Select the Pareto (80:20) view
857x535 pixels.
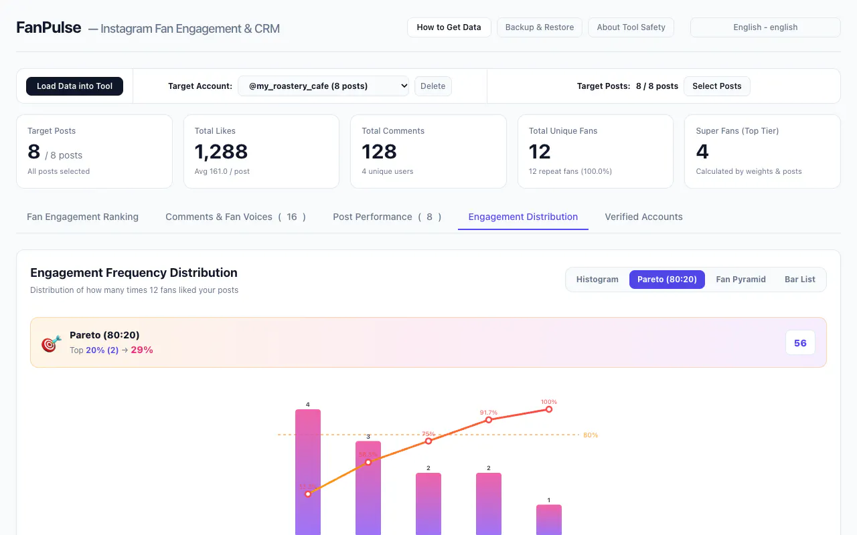coord(667,280)
